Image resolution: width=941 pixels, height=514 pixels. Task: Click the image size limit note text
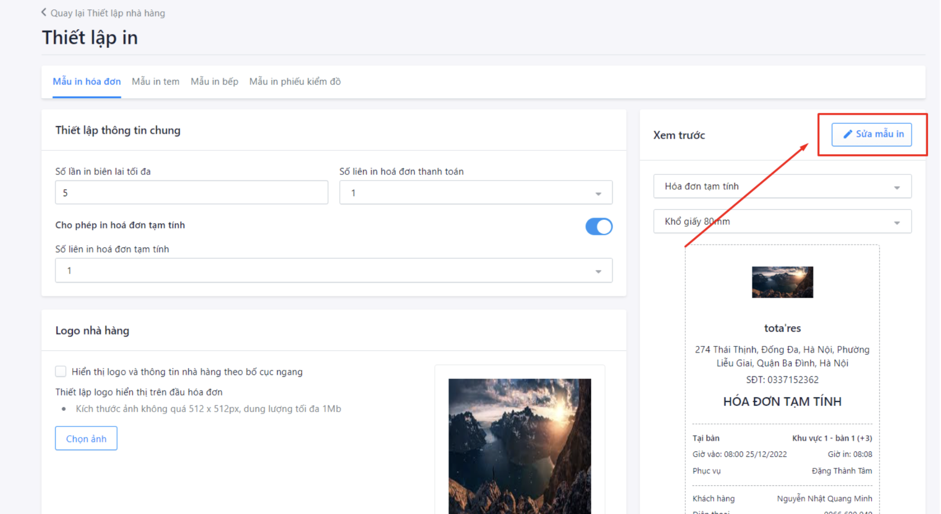[208, 409]
